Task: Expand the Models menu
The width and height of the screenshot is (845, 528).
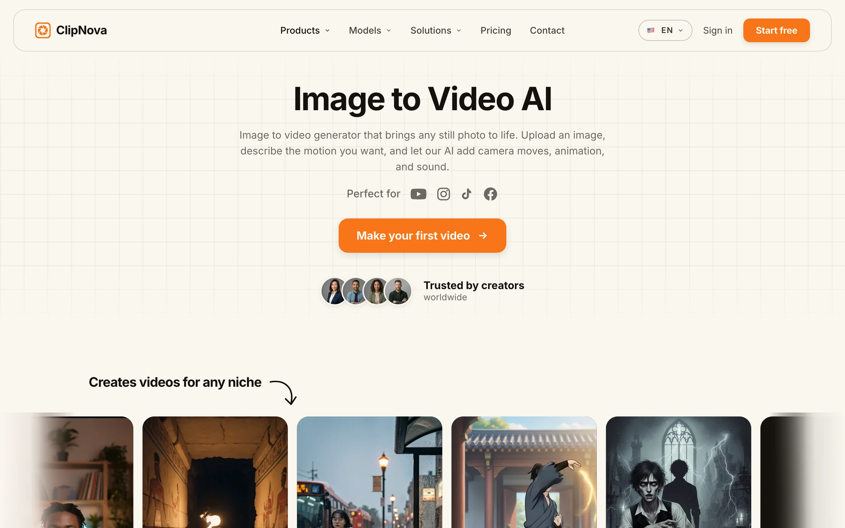Action: [370, 30]
